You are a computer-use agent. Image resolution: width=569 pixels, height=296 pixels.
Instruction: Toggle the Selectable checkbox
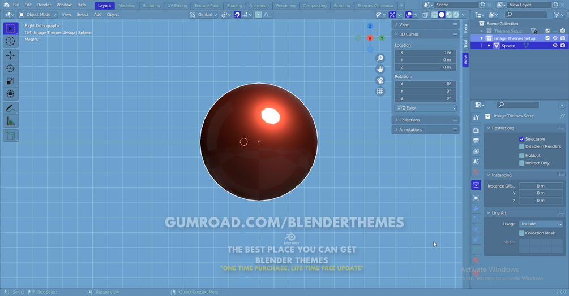[521, 139]
